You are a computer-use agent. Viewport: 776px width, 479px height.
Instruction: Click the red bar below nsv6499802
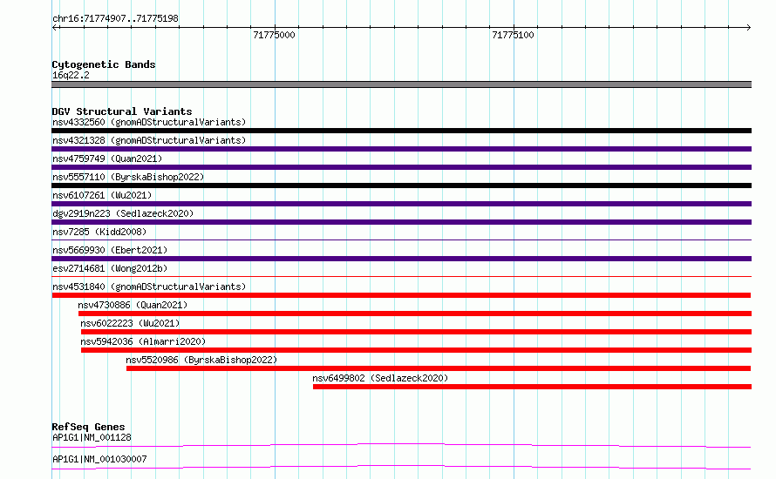click(x=532, y=387)
